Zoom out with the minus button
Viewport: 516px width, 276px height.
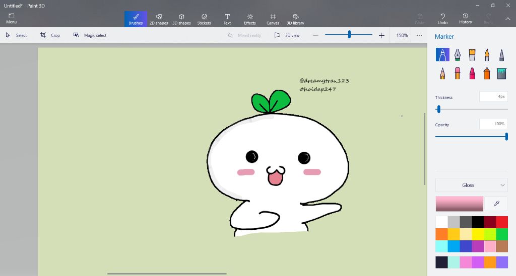tap(315, 35)
